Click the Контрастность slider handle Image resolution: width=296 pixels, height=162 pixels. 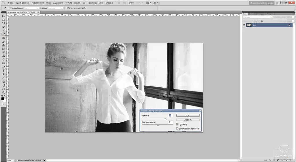[x=158, y=125]
